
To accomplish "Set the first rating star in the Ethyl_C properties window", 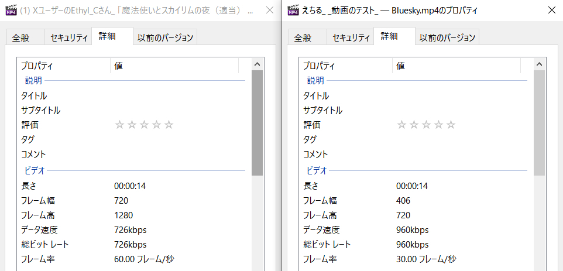I will tap(119, 125).
